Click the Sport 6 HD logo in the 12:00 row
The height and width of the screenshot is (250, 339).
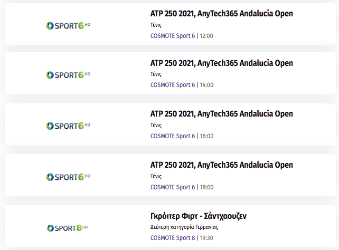68,26
